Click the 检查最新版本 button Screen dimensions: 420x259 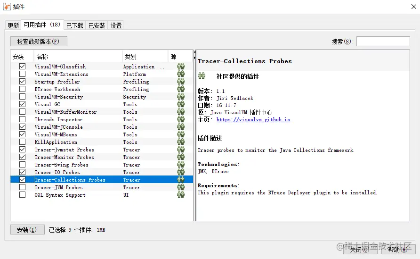point(39,42)
